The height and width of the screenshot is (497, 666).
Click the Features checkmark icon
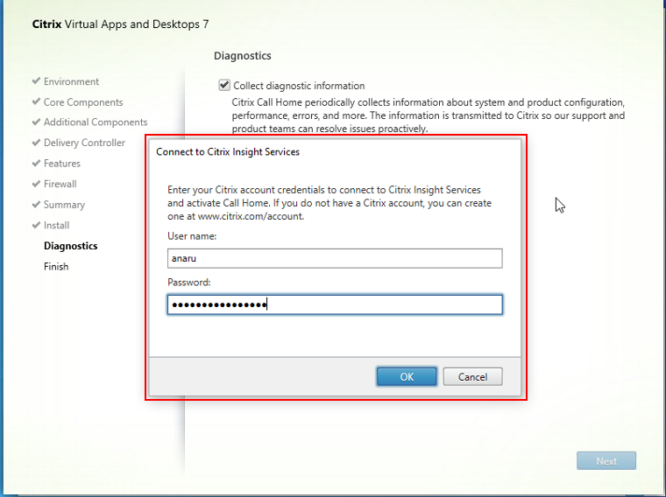tap(37, 163)
